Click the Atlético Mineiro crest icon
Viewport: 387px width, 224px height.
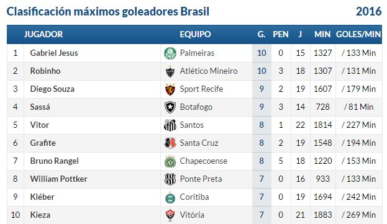[170, 71]
